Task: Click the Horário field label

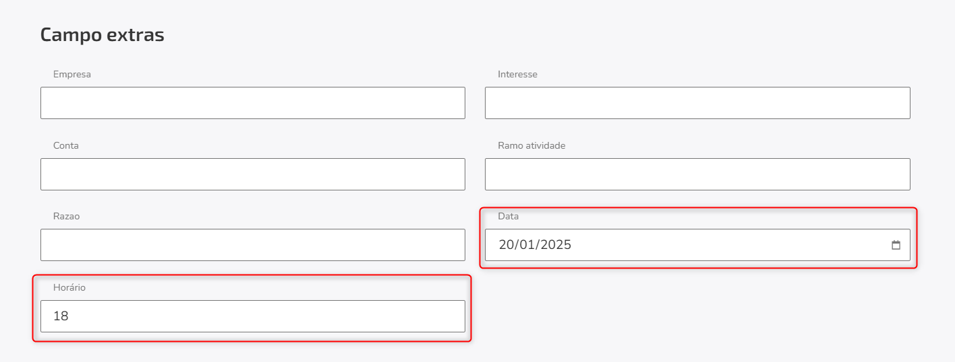Action: (x=69, y=287)
